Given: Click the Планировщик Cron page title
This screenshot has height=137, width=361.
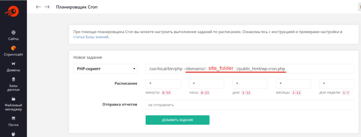Looking at the screenshot, I should point(77,7).
